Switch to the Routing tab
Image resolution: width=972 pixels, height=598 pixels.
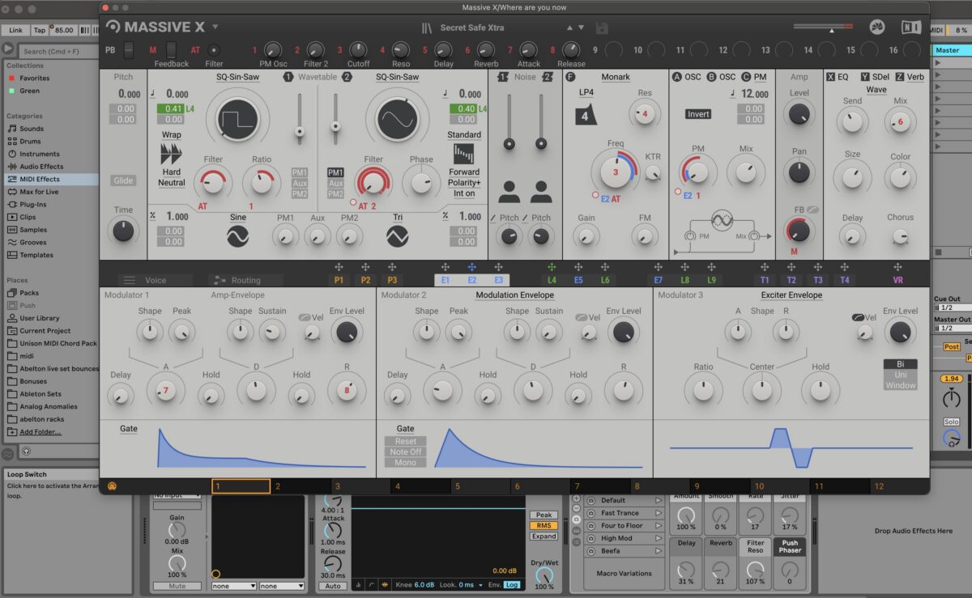237,280
